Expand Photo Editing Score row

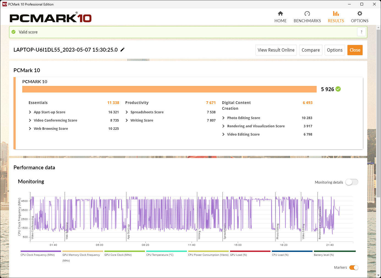click(x=223, y=118)
